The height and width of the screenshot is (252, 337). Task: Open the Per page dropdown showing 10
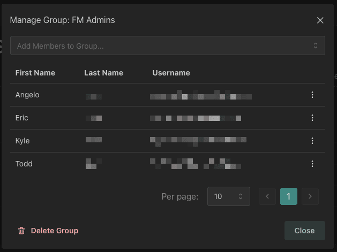point(229,196)
